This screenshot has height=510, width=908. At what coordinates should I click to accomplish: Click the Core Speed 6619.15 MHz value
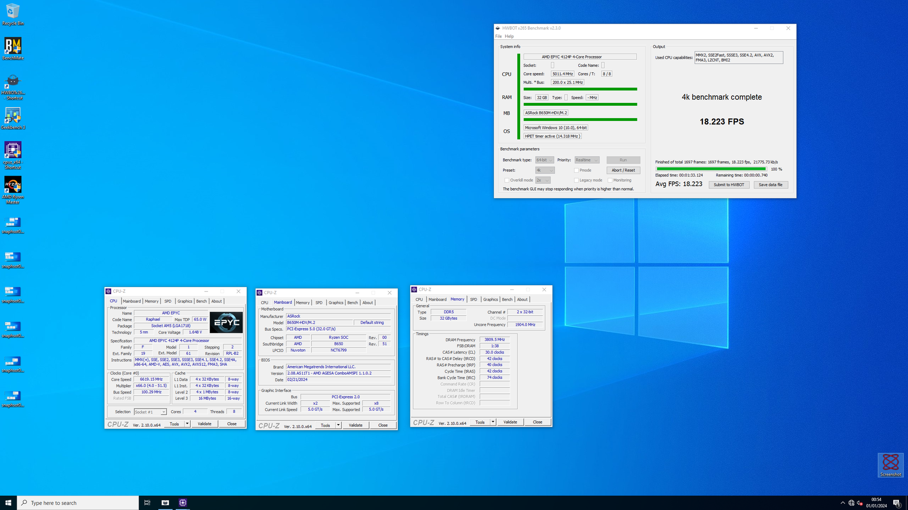click(151, 380)
